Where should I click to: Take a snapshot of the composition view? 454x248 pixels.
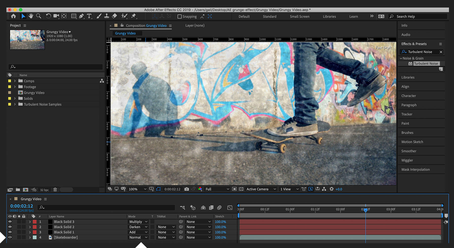coord(187,189)
